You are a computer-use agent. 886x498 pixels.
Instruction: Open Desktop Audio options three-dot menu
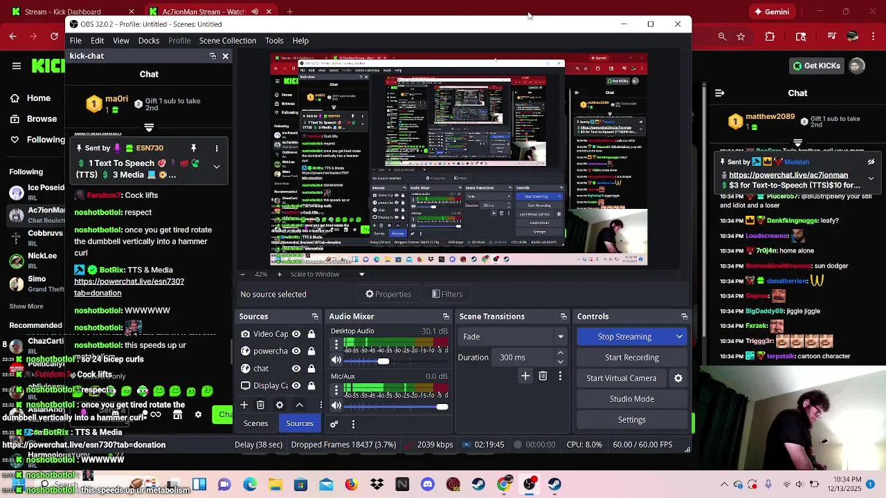coord(336,344)
